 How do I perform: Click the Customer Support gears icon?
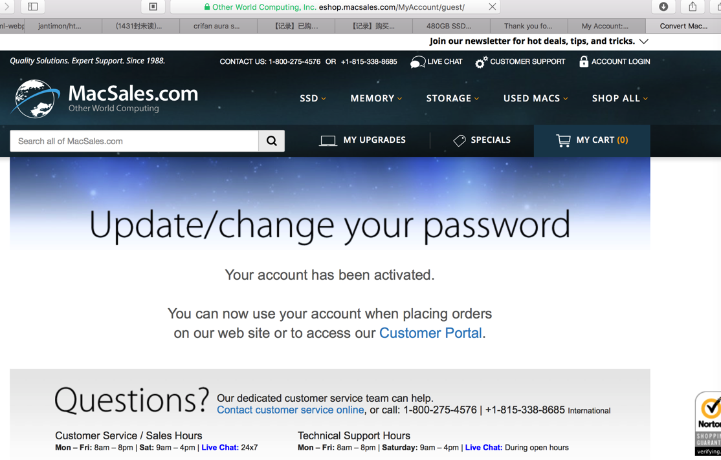(x=481, y=62)
